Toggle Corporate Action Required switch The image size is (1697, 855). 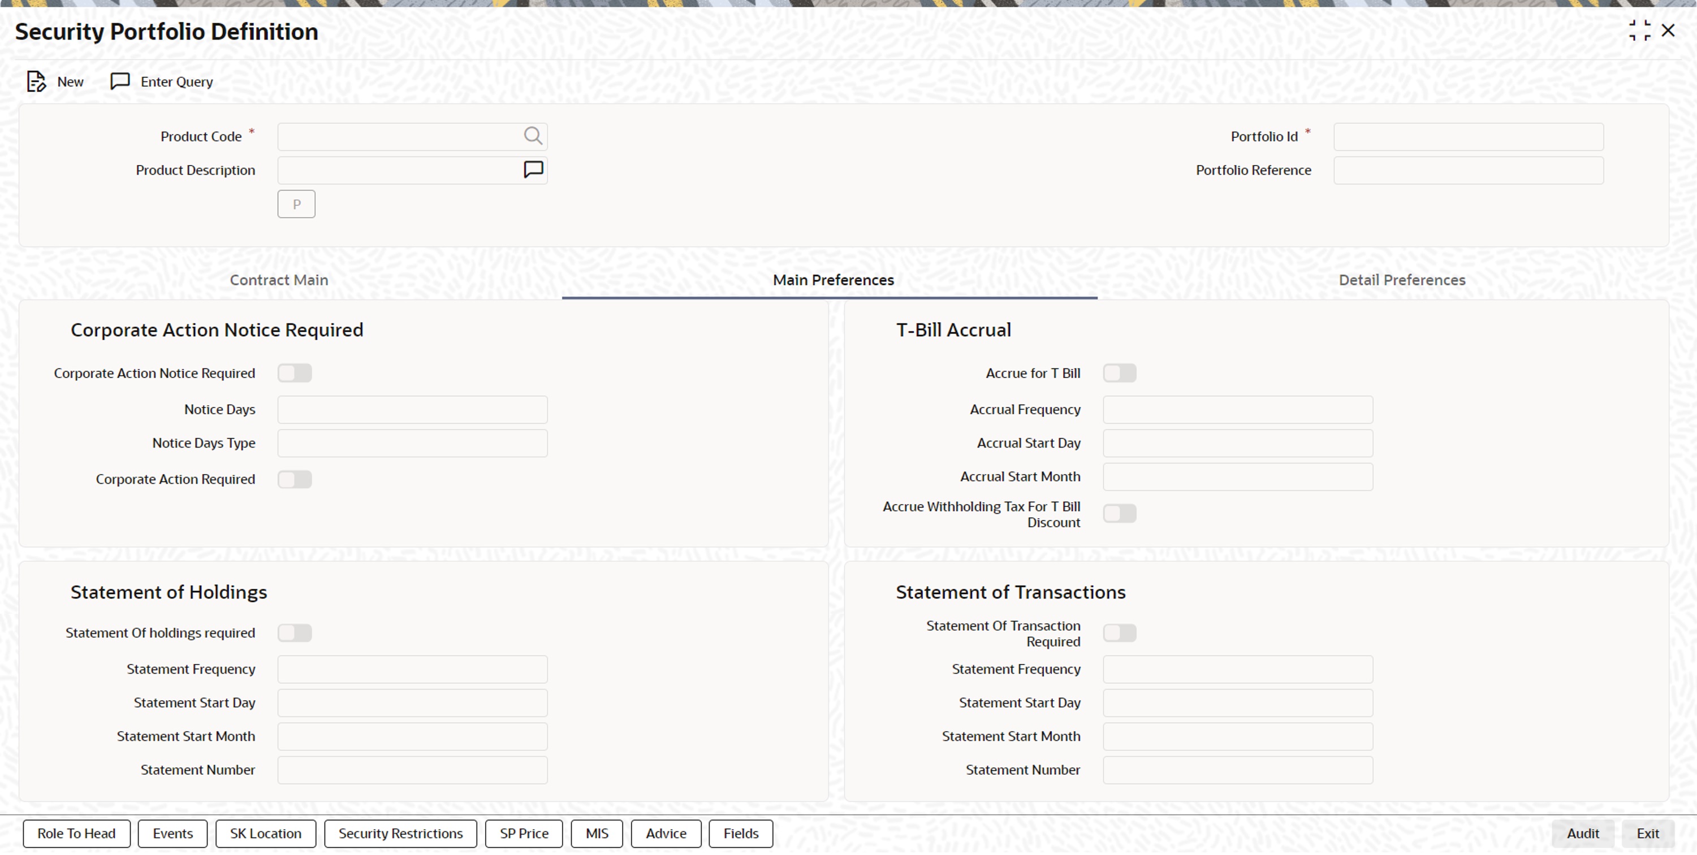point(294,479)
